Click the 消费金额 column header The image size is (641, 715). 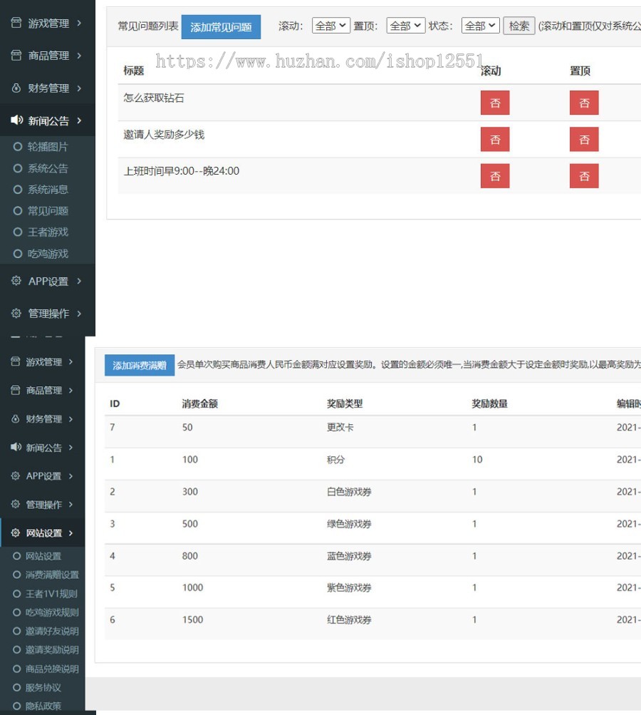[199, 403]
